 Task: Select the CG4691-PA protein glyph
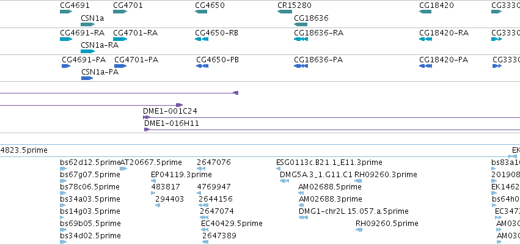(66, 66)
